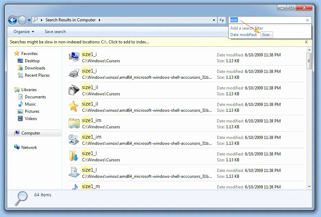Screen dimensions: 321x217
Task: Select size1_l in C:\Windows\Cursors
Action: click(x=185, y=156)
